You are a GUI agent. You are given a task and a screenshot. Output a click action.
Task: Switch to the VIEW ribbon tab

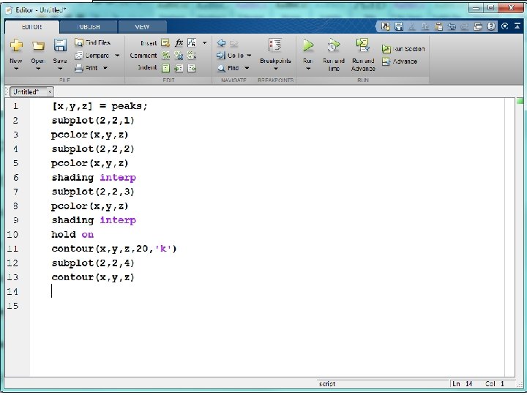(x=142, y=27)
